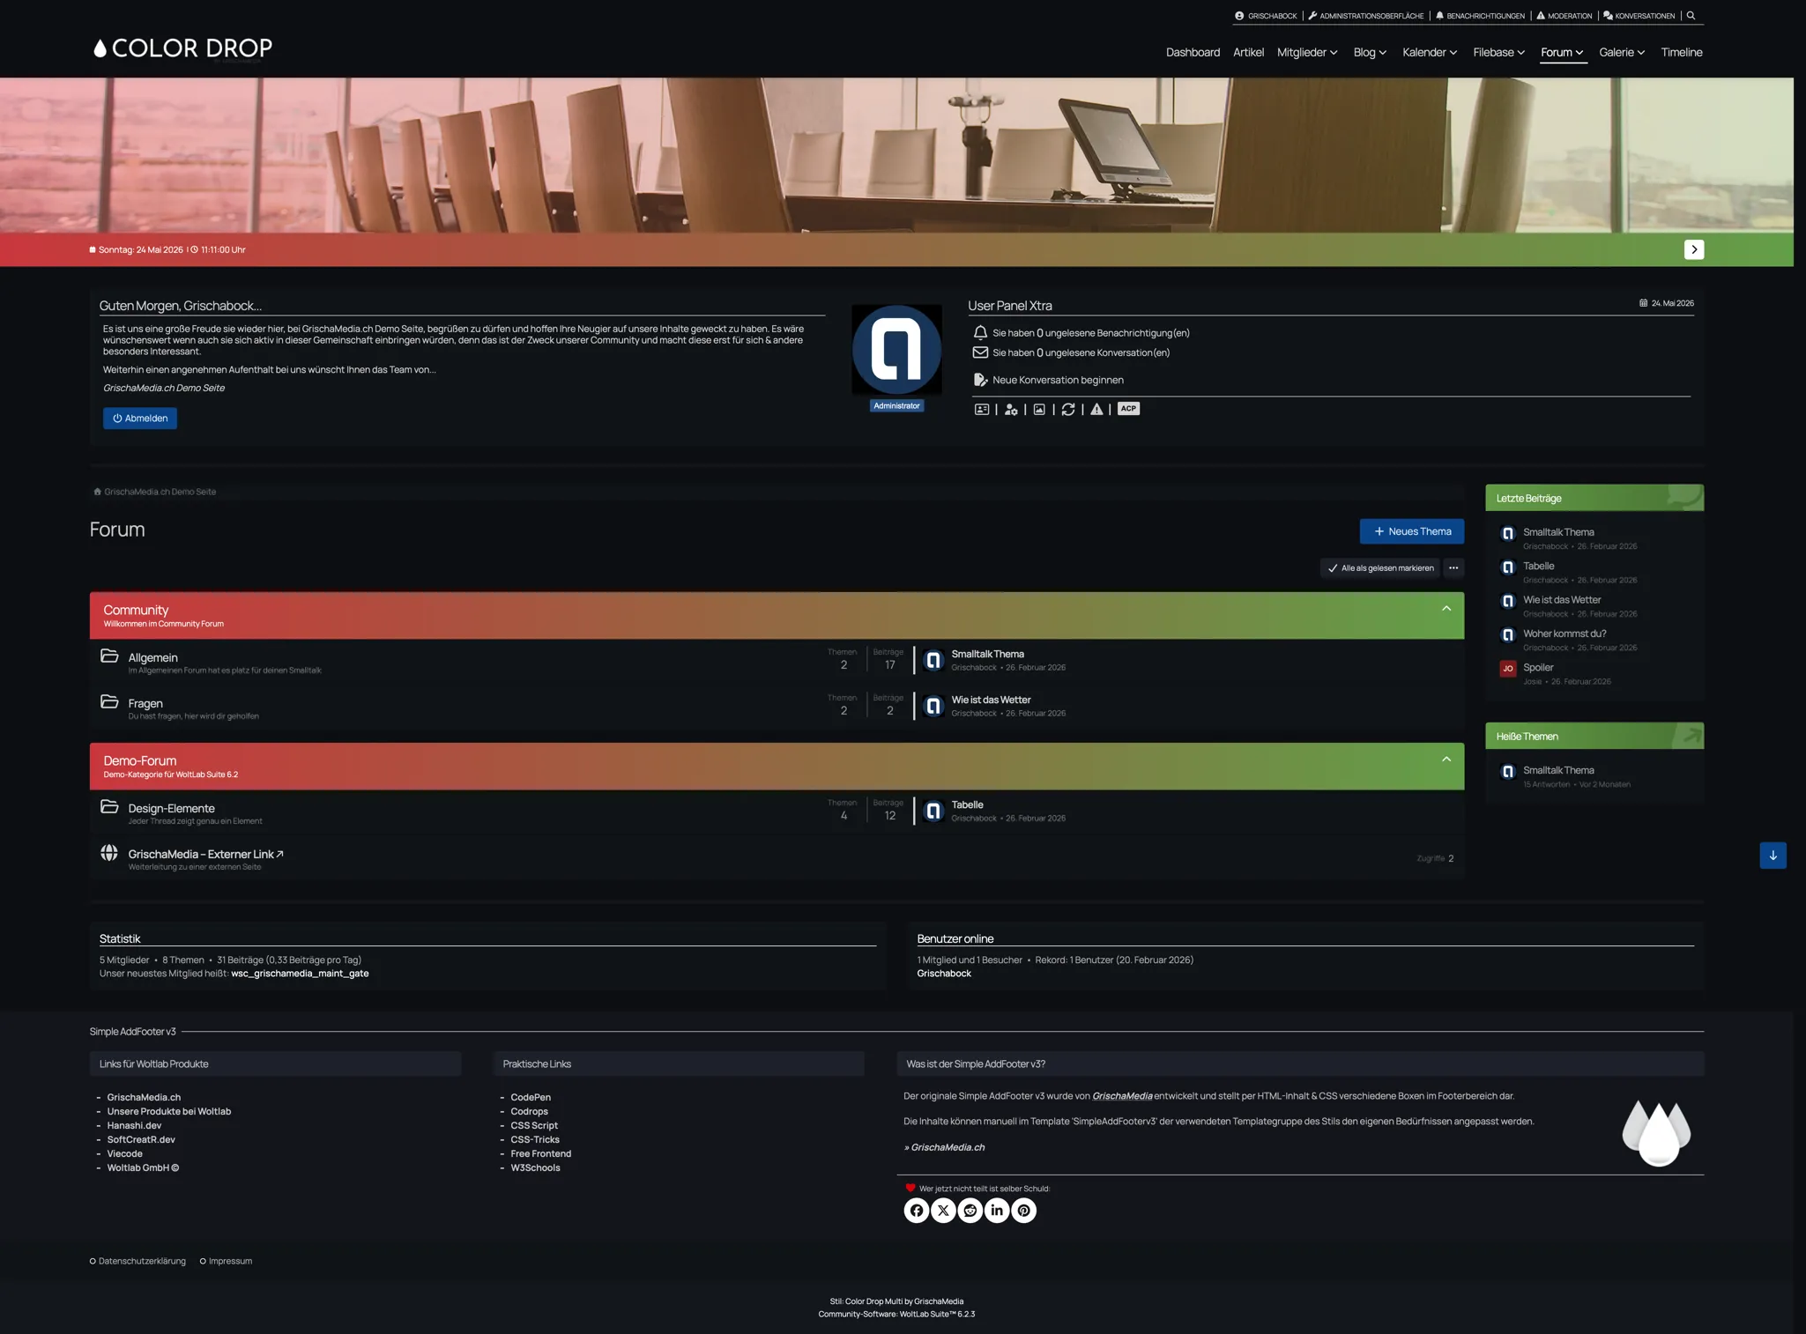
Task: Open GrischaMedia – Externer Link
Action: tap(205, 854)
